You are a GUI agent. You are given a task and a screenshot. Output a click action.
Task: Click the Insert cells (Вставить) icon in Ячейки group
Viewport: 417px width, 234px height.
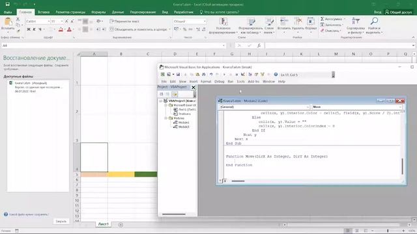pos(284,21)
